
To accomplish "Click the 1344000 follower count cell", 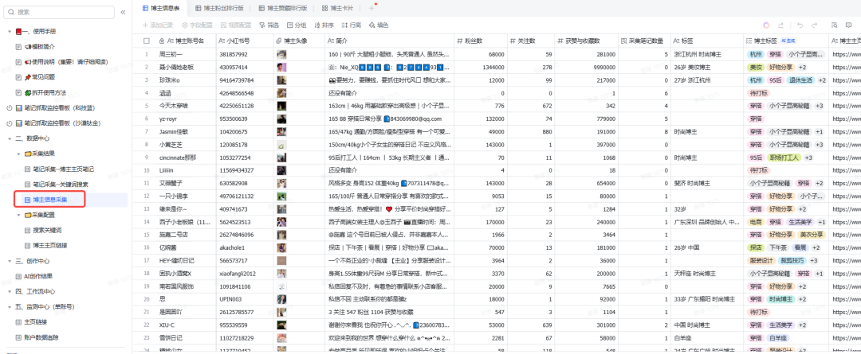I will (x=481, y=67).
